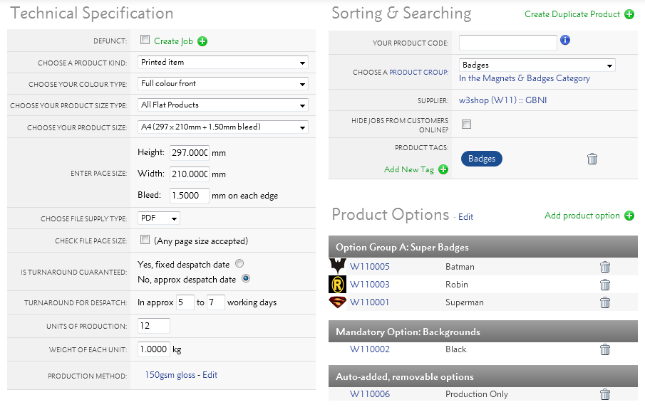Check Hide Jobs From Customers Online box
The width and height of the screenshot is (645, 412).
pos(467,125)
